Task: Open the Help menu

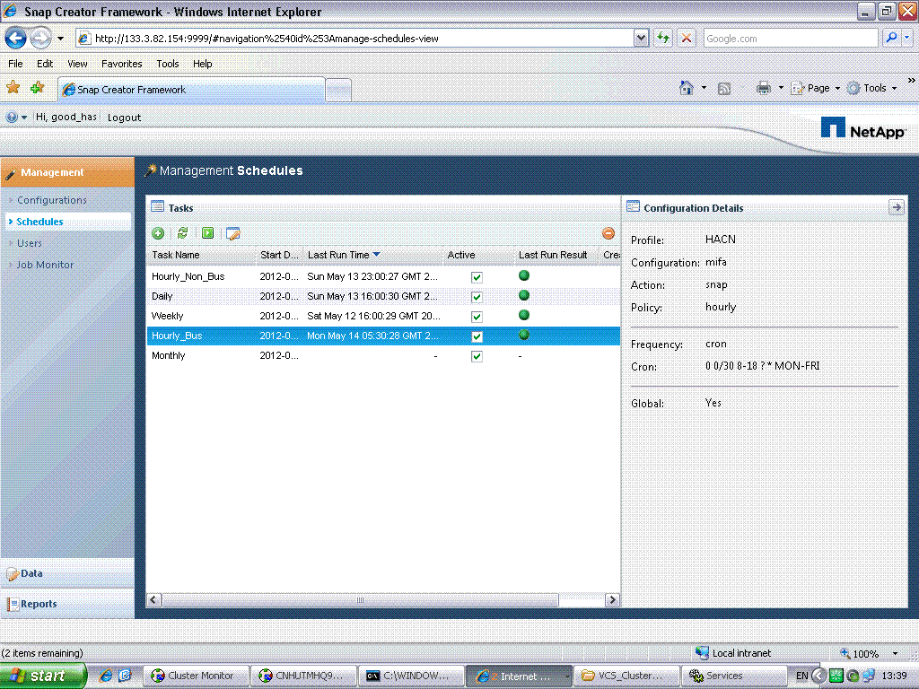Action: 202,64
